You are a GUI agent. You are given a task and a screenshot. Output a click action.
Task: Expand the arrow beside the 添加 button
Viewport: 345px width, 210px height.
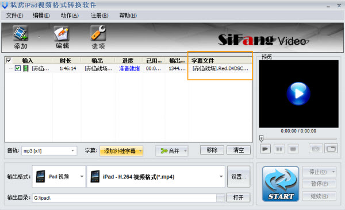[39, 37]
